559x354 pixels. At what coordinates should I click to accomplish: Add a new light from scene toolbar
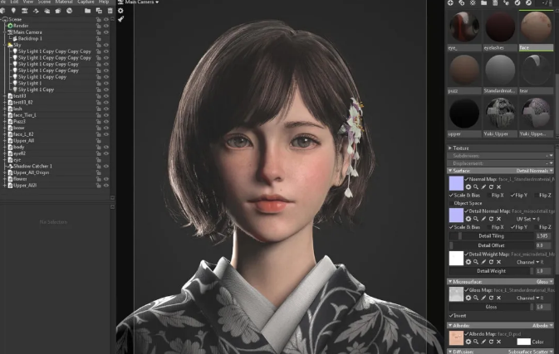pyautogui.click(x=13, y=11)
